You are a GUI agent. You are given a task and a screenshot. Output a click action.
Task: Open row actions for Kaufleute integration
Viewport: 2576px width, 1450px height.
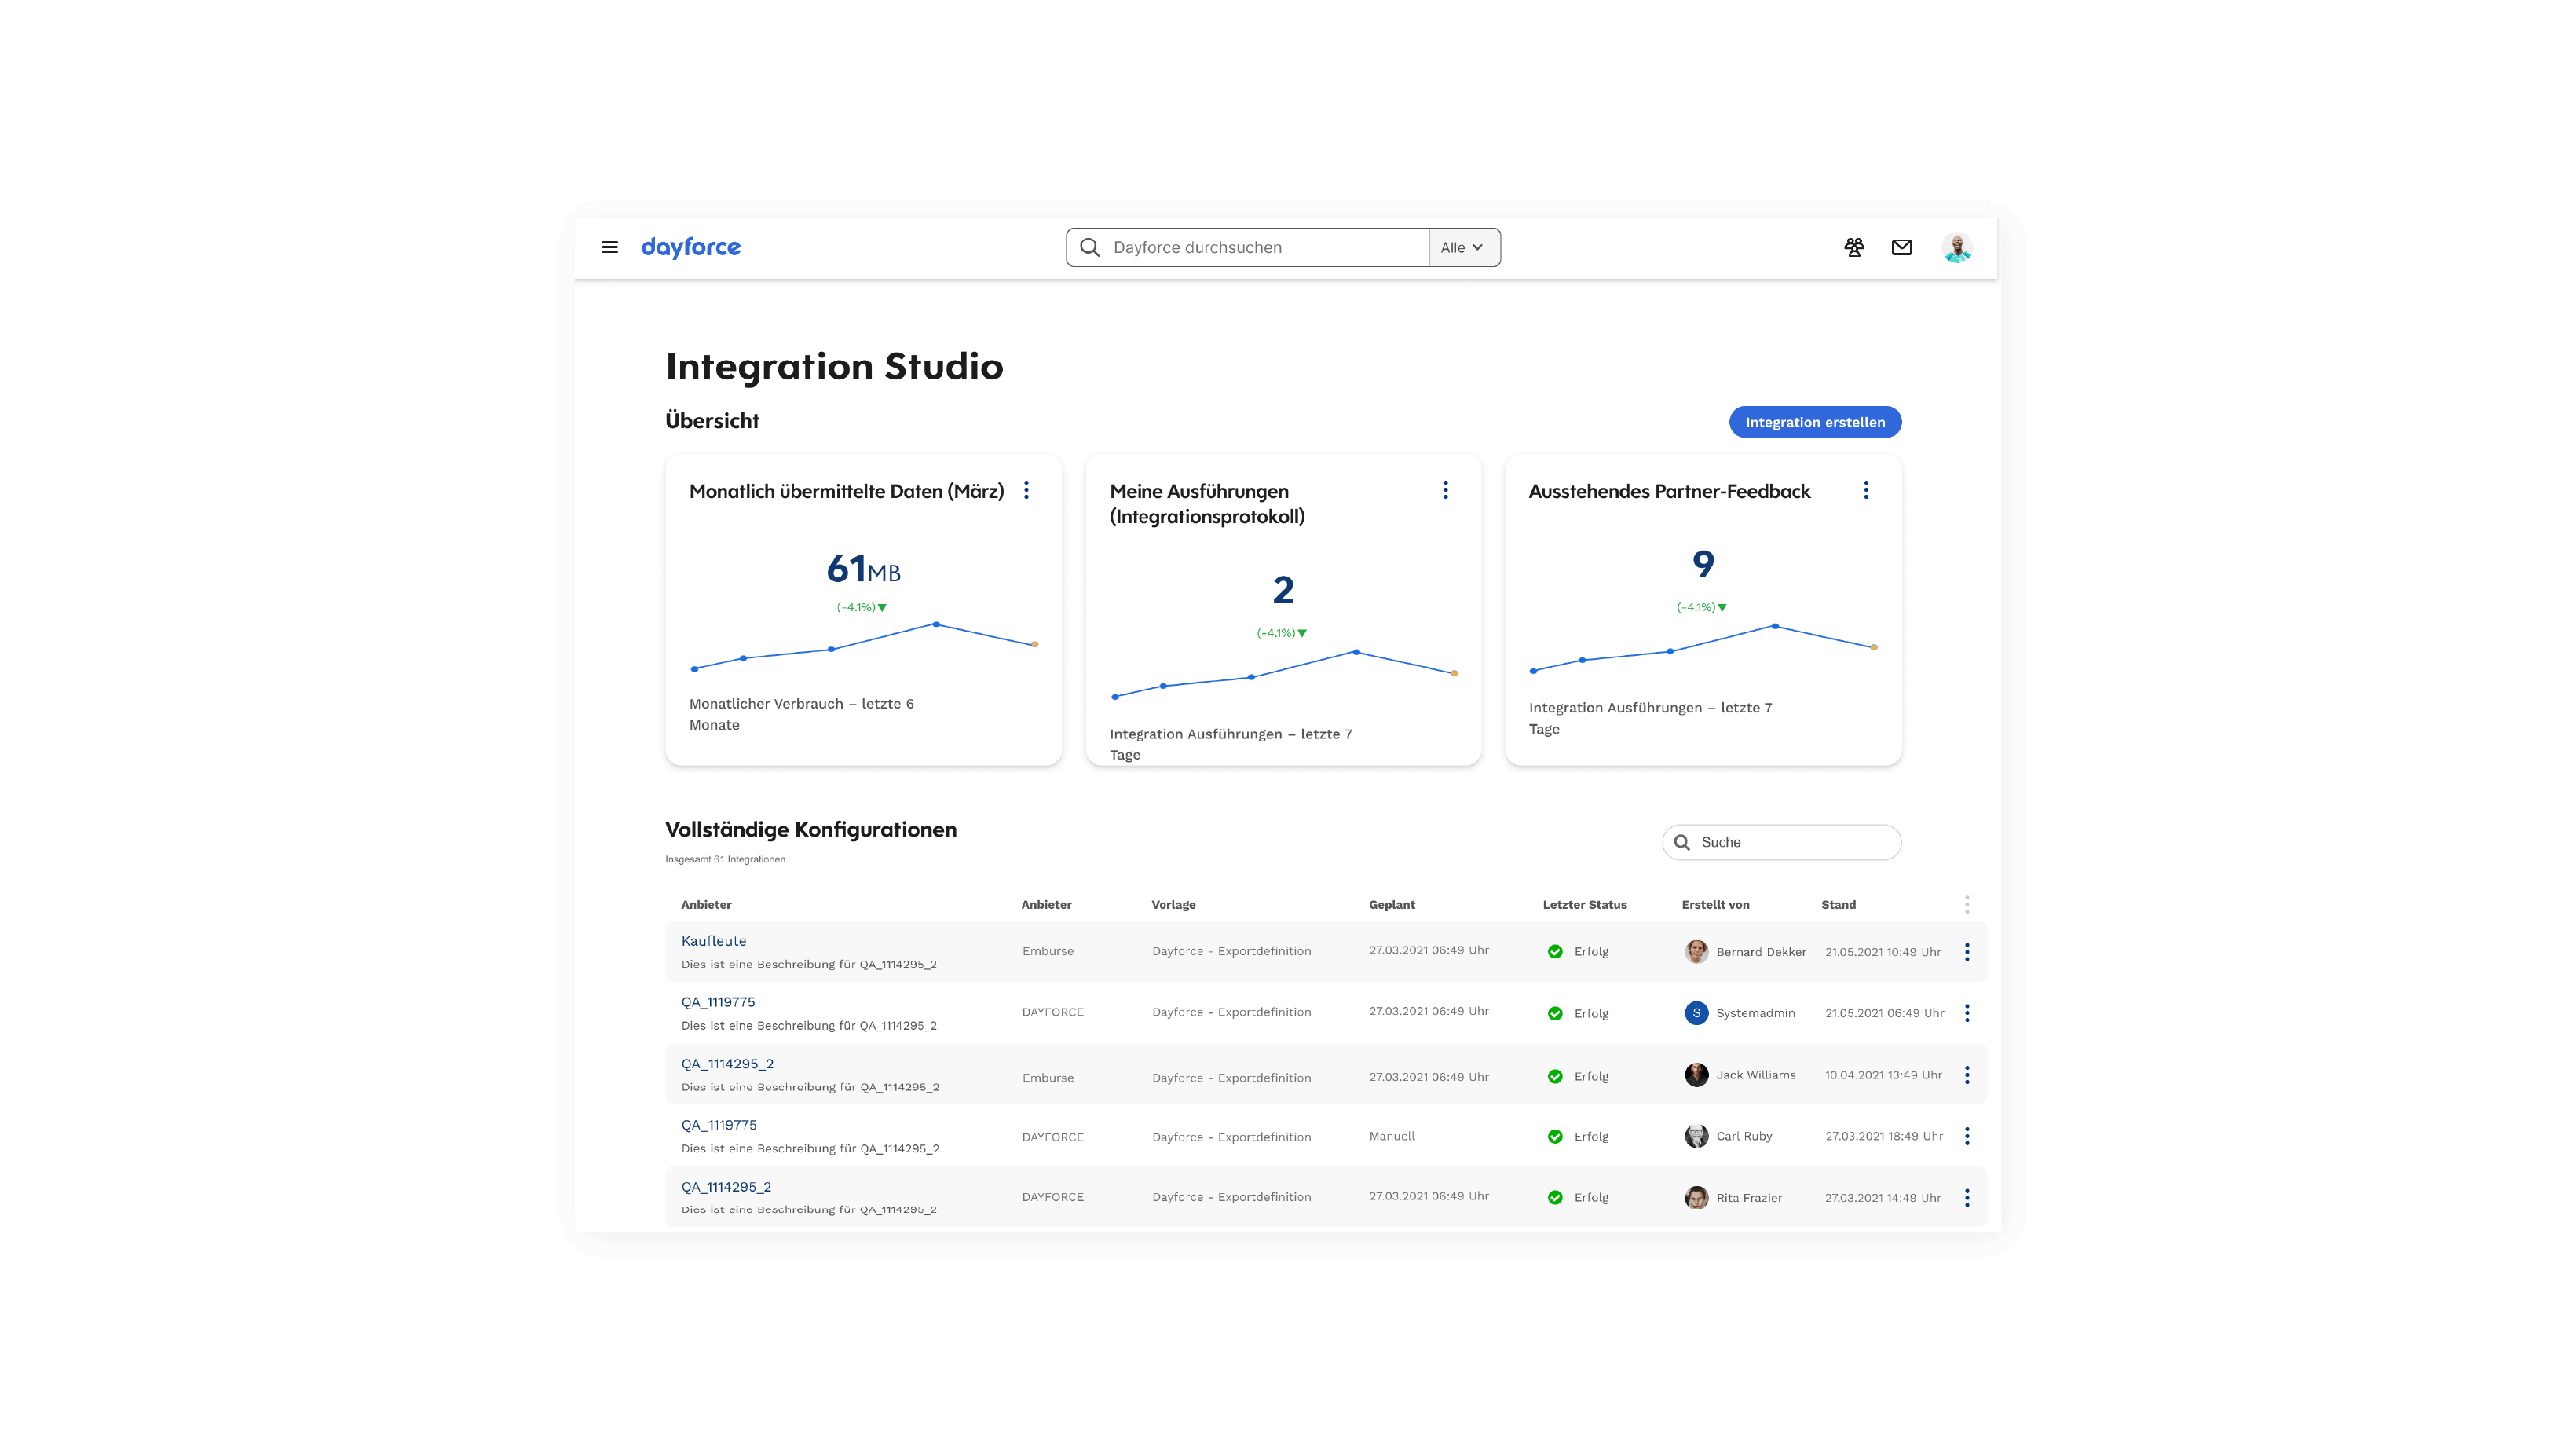point(1966,951)
